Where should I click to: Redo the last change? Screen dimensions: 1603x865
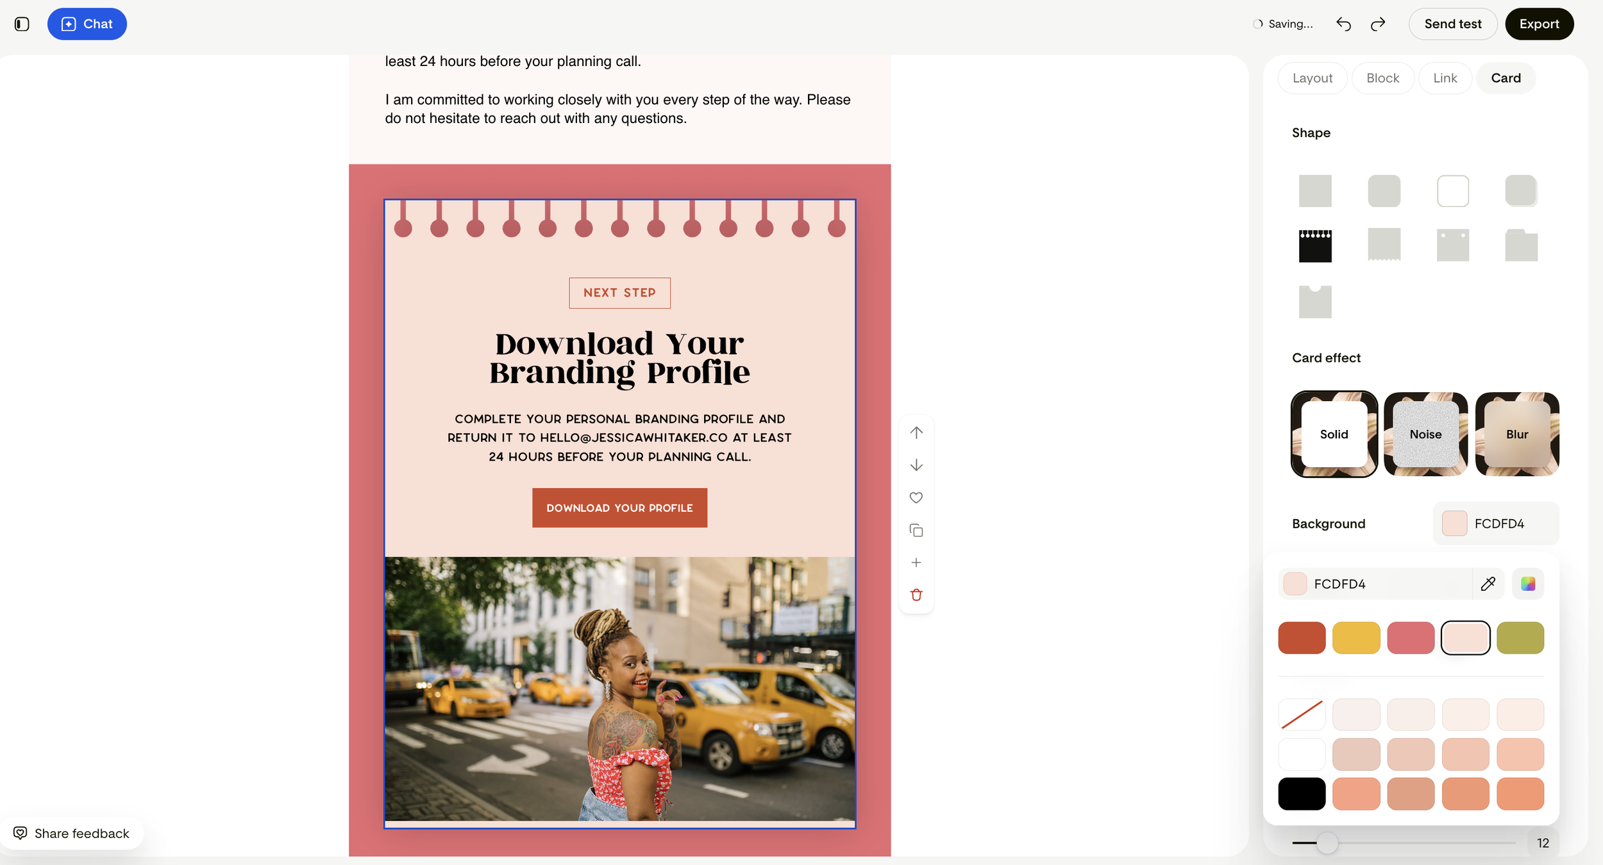click(x=1378, y=24)
